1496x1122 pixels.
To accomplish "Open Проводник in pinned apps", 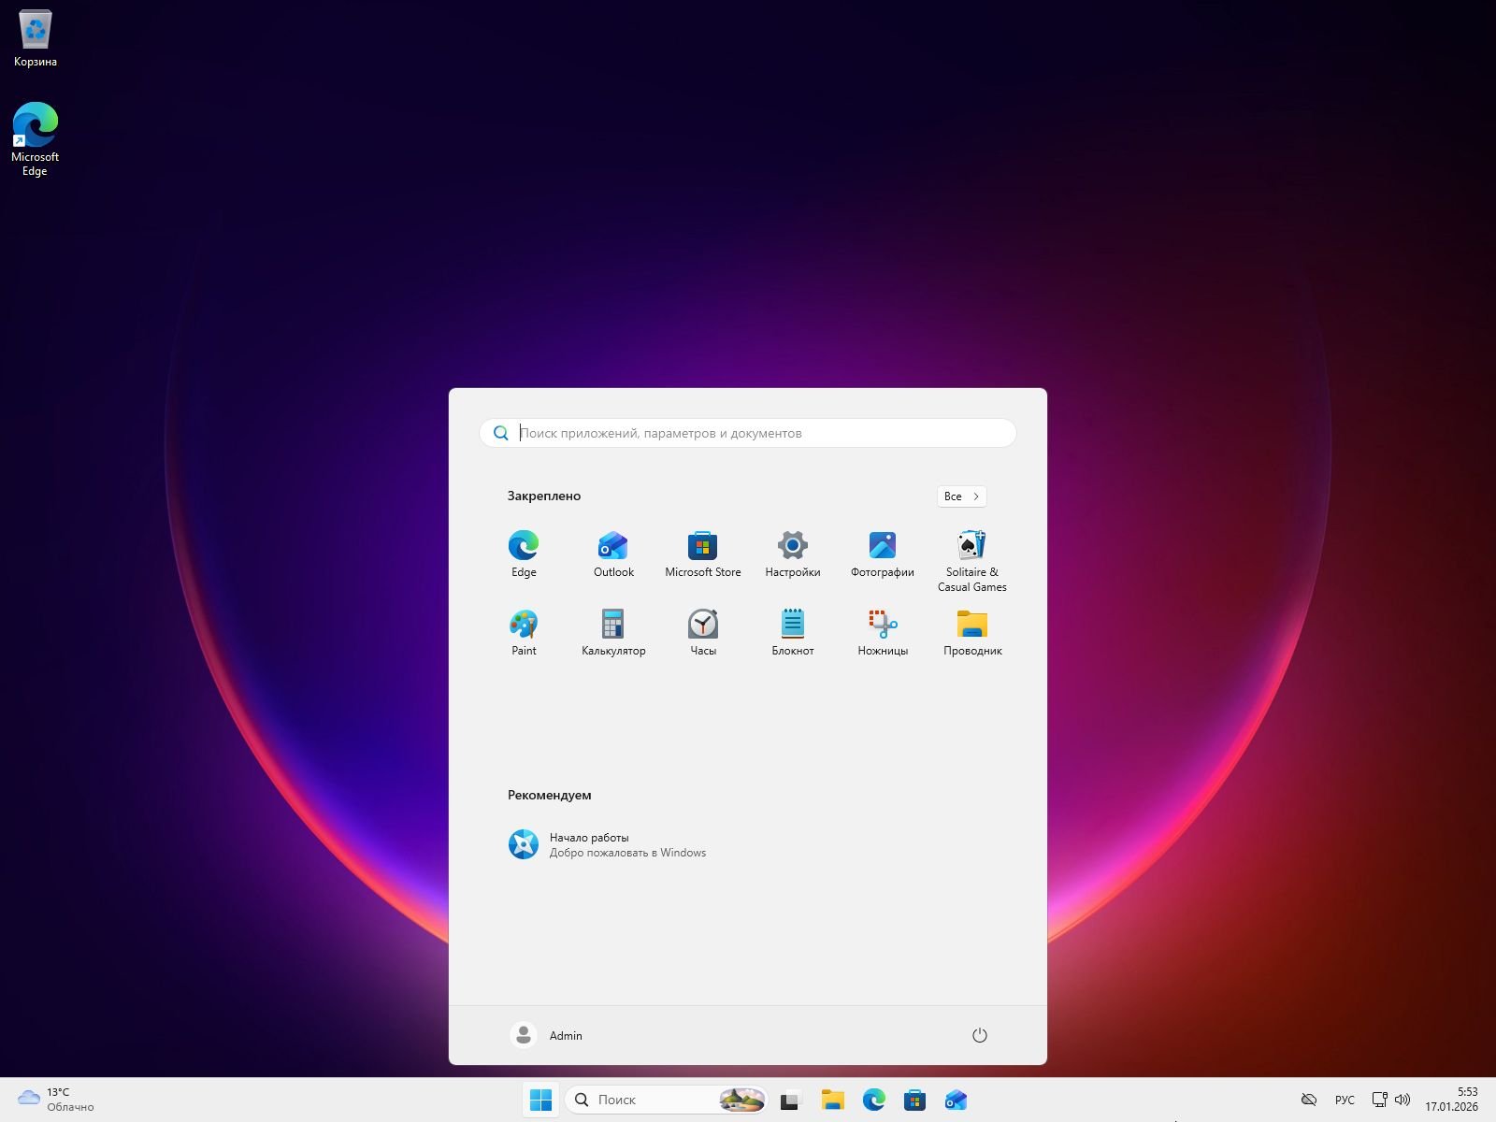I will click(971, 632).
